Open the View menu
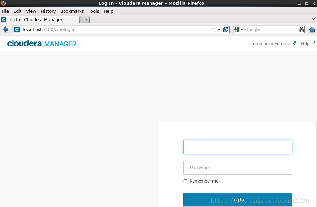 31,11
